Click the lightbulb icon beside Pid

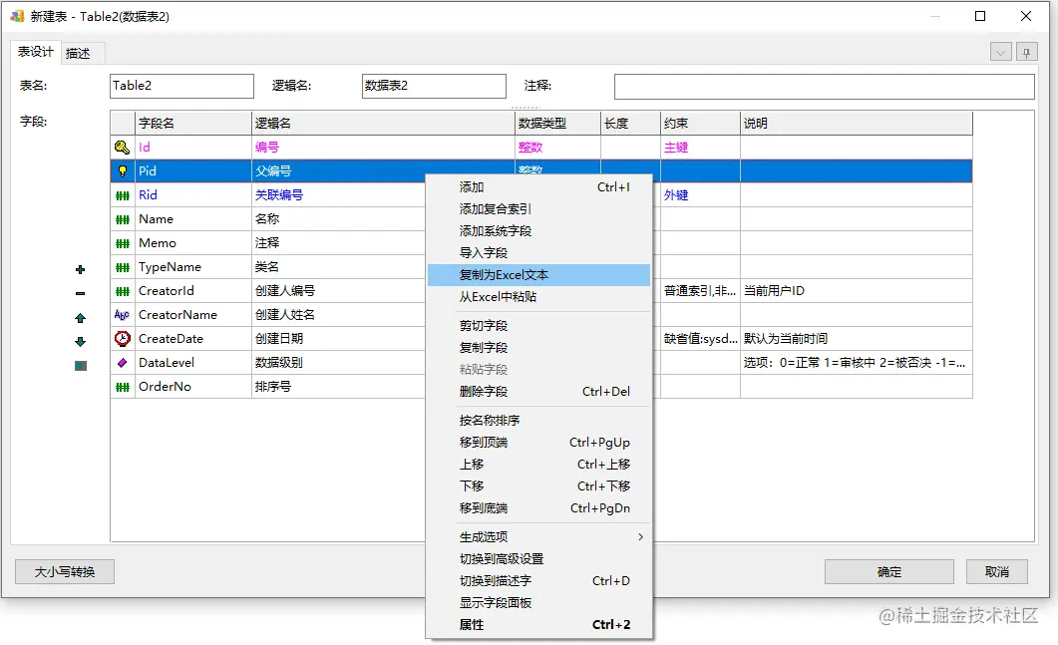click(x=122, y=171)
